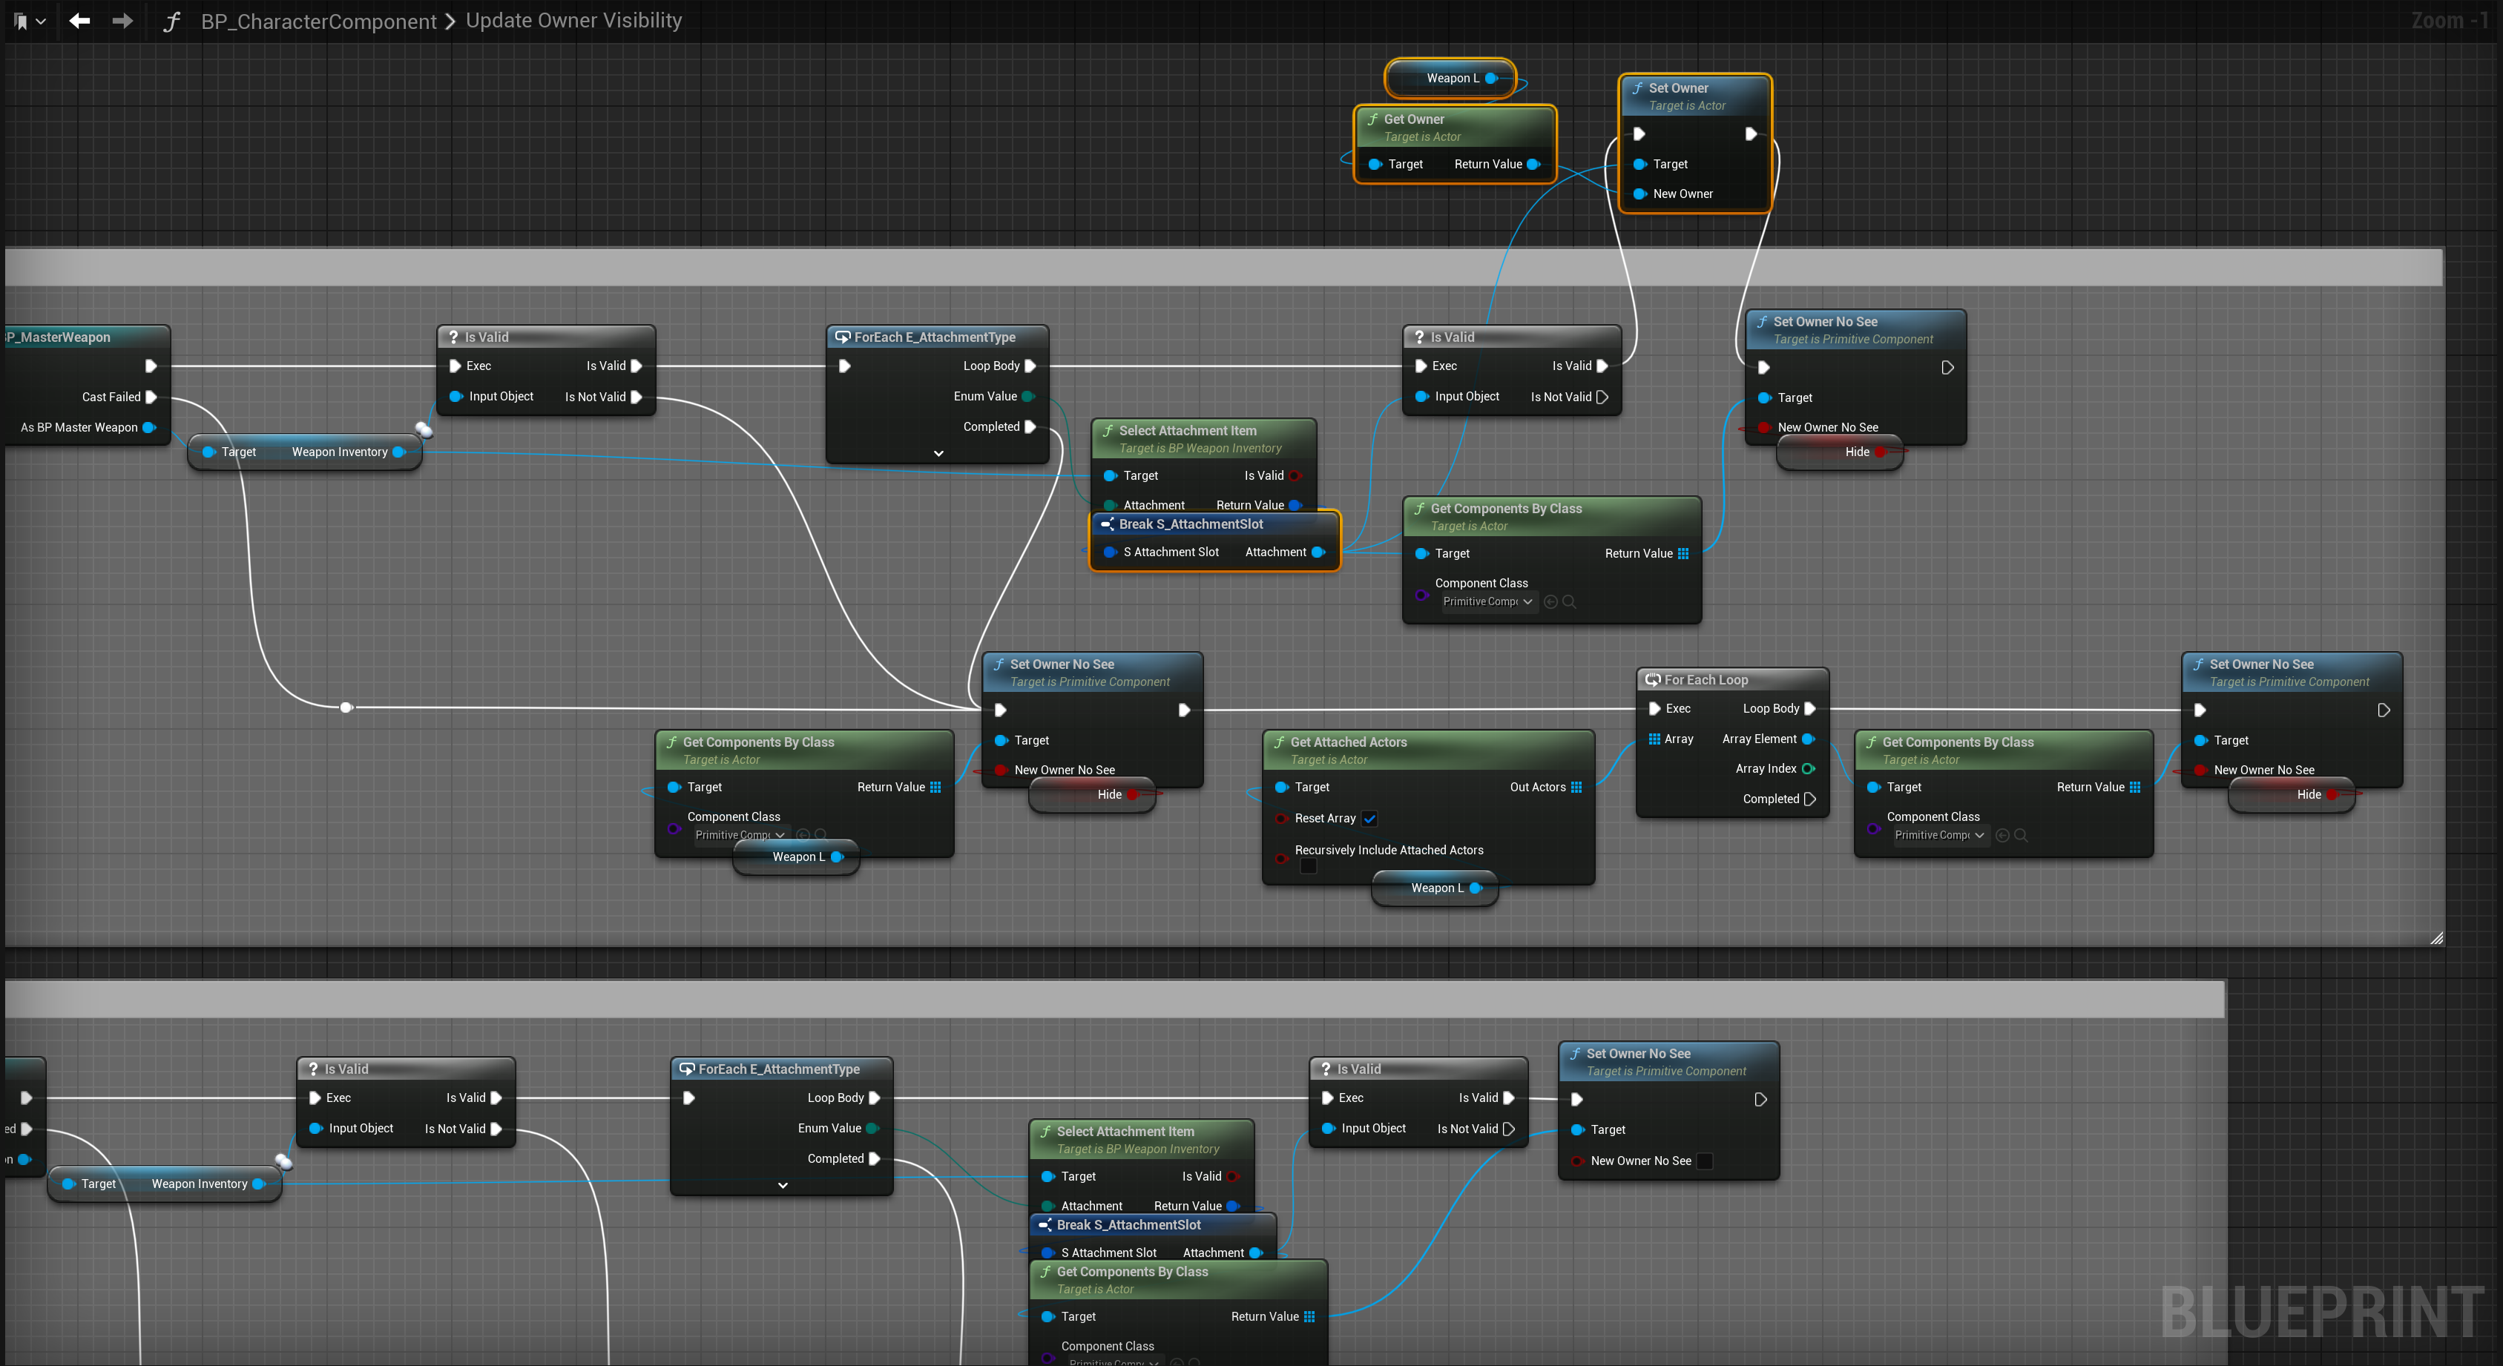Image resolution: width=2503 pixels, height=1366 pixels.
Task: Check the New Owner No See box in bottom node
Action: 1704,1161
